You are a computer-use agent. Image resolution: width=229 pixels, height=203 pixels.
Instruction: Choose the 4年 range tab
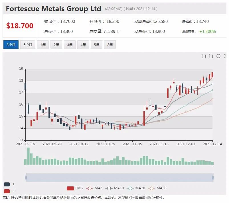pyautogui.click(x=83, y=45)
